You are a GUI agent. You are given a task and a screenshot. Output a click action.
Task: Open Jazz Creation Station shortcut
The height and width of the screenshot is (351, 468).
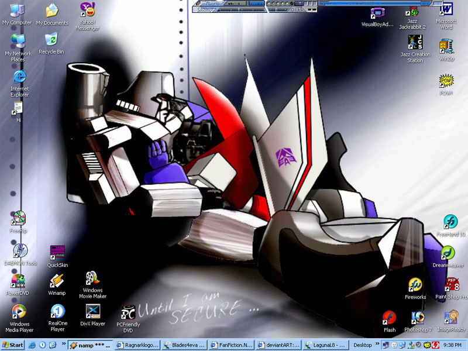(x=415, y=49)
